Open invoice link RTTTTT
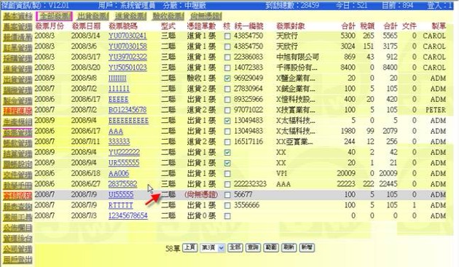Screen dimensions: 459x267 pos(121,205)
